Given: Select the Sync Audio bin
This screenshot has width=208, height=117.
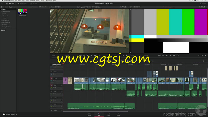Looking at the screenshot, I should [x=6, y=16].
